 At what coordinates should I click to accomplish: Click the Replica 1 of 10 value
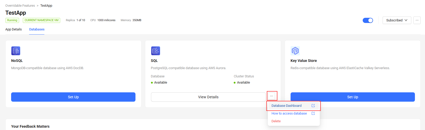coord(81,20)
